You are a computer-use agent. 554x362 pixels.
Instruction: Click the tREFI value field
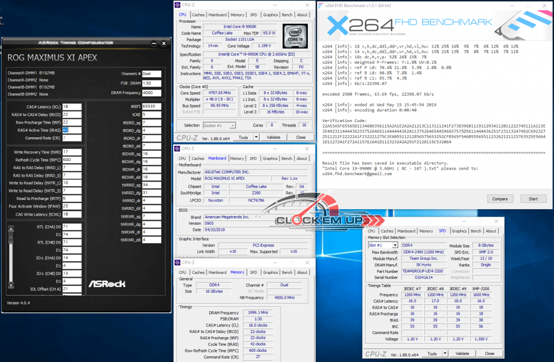point(151,106)
